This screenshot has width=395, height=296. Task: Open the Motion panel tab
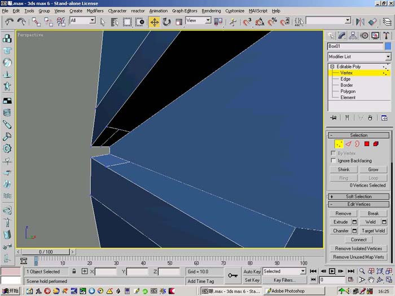365,36
